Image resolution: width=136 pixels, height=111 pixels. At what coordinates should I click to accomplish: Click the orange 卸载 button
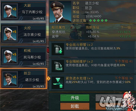75,106
